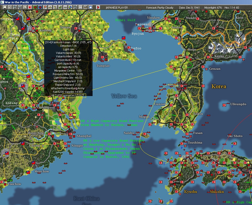Select the Saishu To base icon
252x205 pixels.
[x=145, y=134]
